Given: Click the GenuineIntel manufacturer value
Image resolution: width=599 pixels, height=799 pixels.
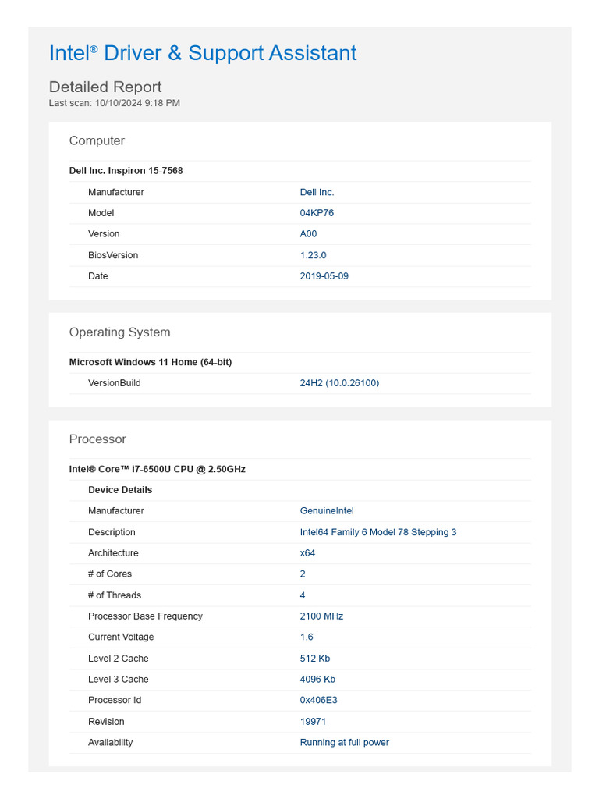Looking at the screenshot, I should (x=327, y=511).
